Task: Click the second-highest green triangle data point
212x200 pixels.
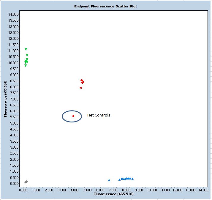Action: coord(27,55)
